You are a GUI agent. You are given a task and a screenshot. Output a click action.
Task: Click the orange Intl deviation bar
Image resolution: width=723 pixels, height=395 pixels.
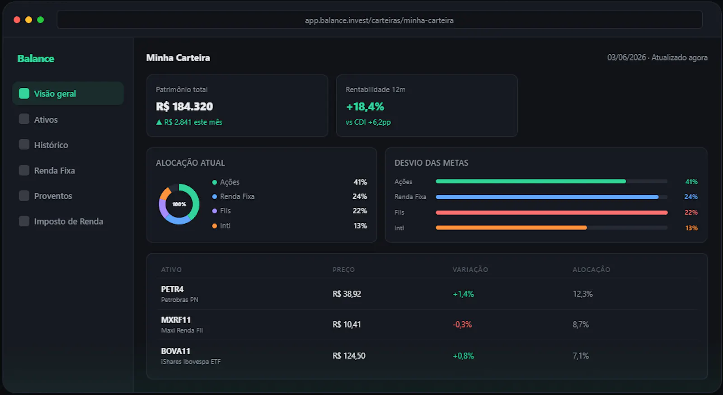[511, 228]
